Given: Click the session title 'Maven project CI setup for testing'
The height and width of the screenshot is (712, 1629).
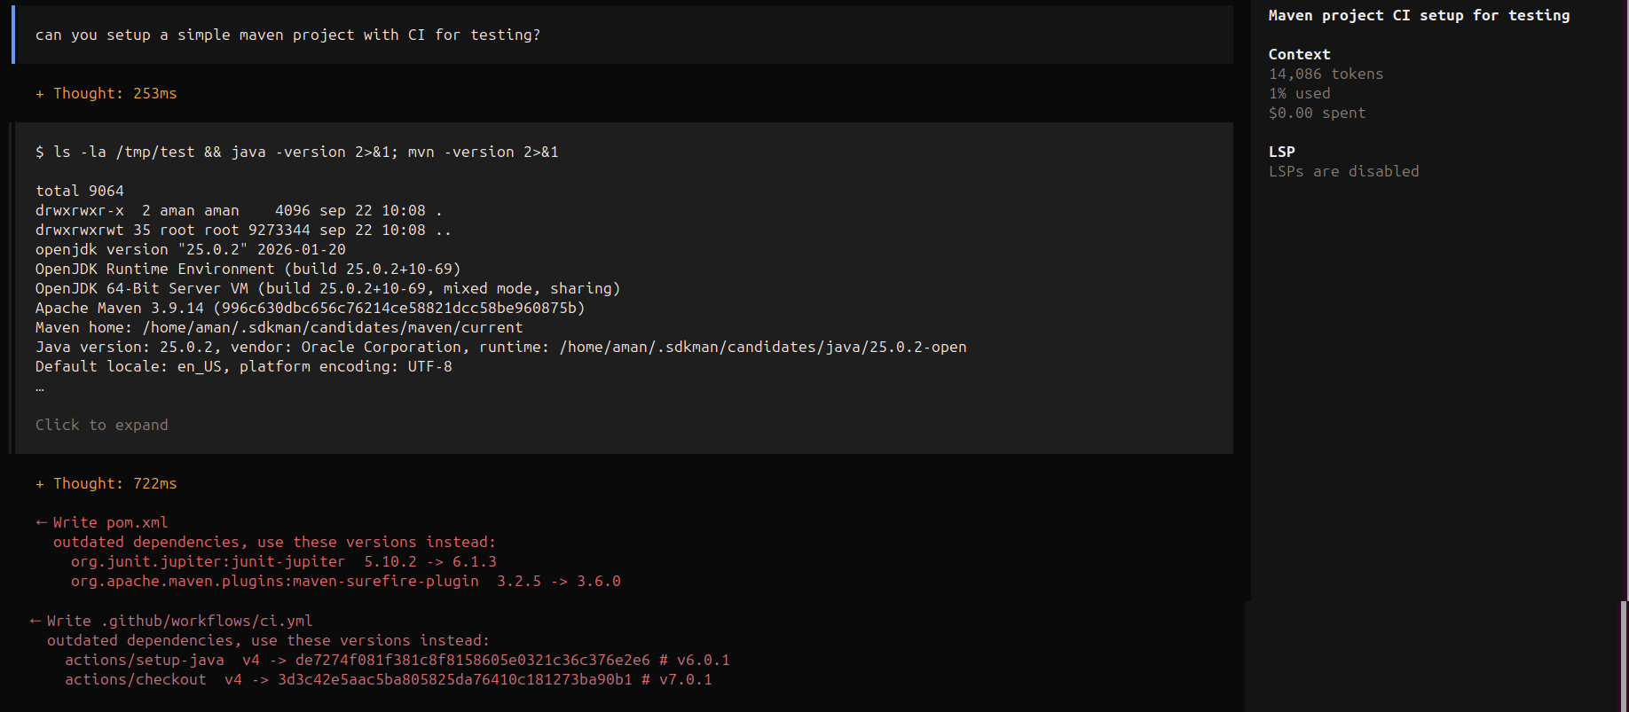Looking at the screenshot, I should pos(1419,15).
